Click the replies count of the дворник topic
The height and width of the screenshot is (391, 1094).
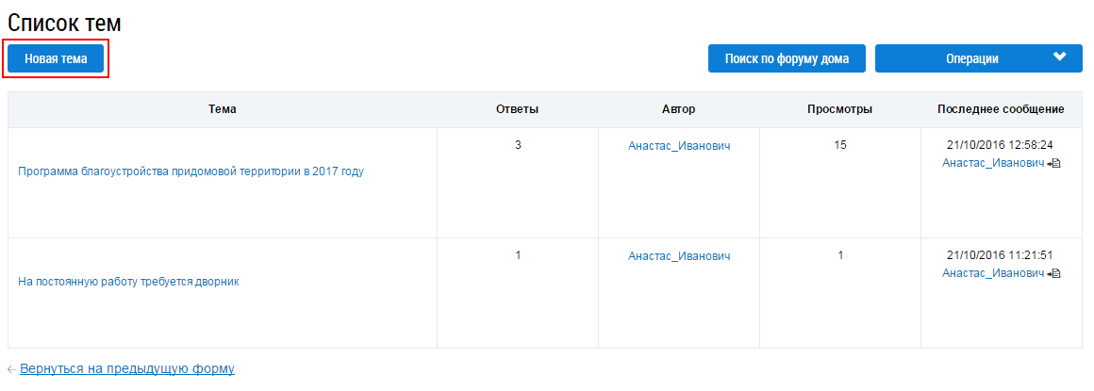(x=518, y=255)
